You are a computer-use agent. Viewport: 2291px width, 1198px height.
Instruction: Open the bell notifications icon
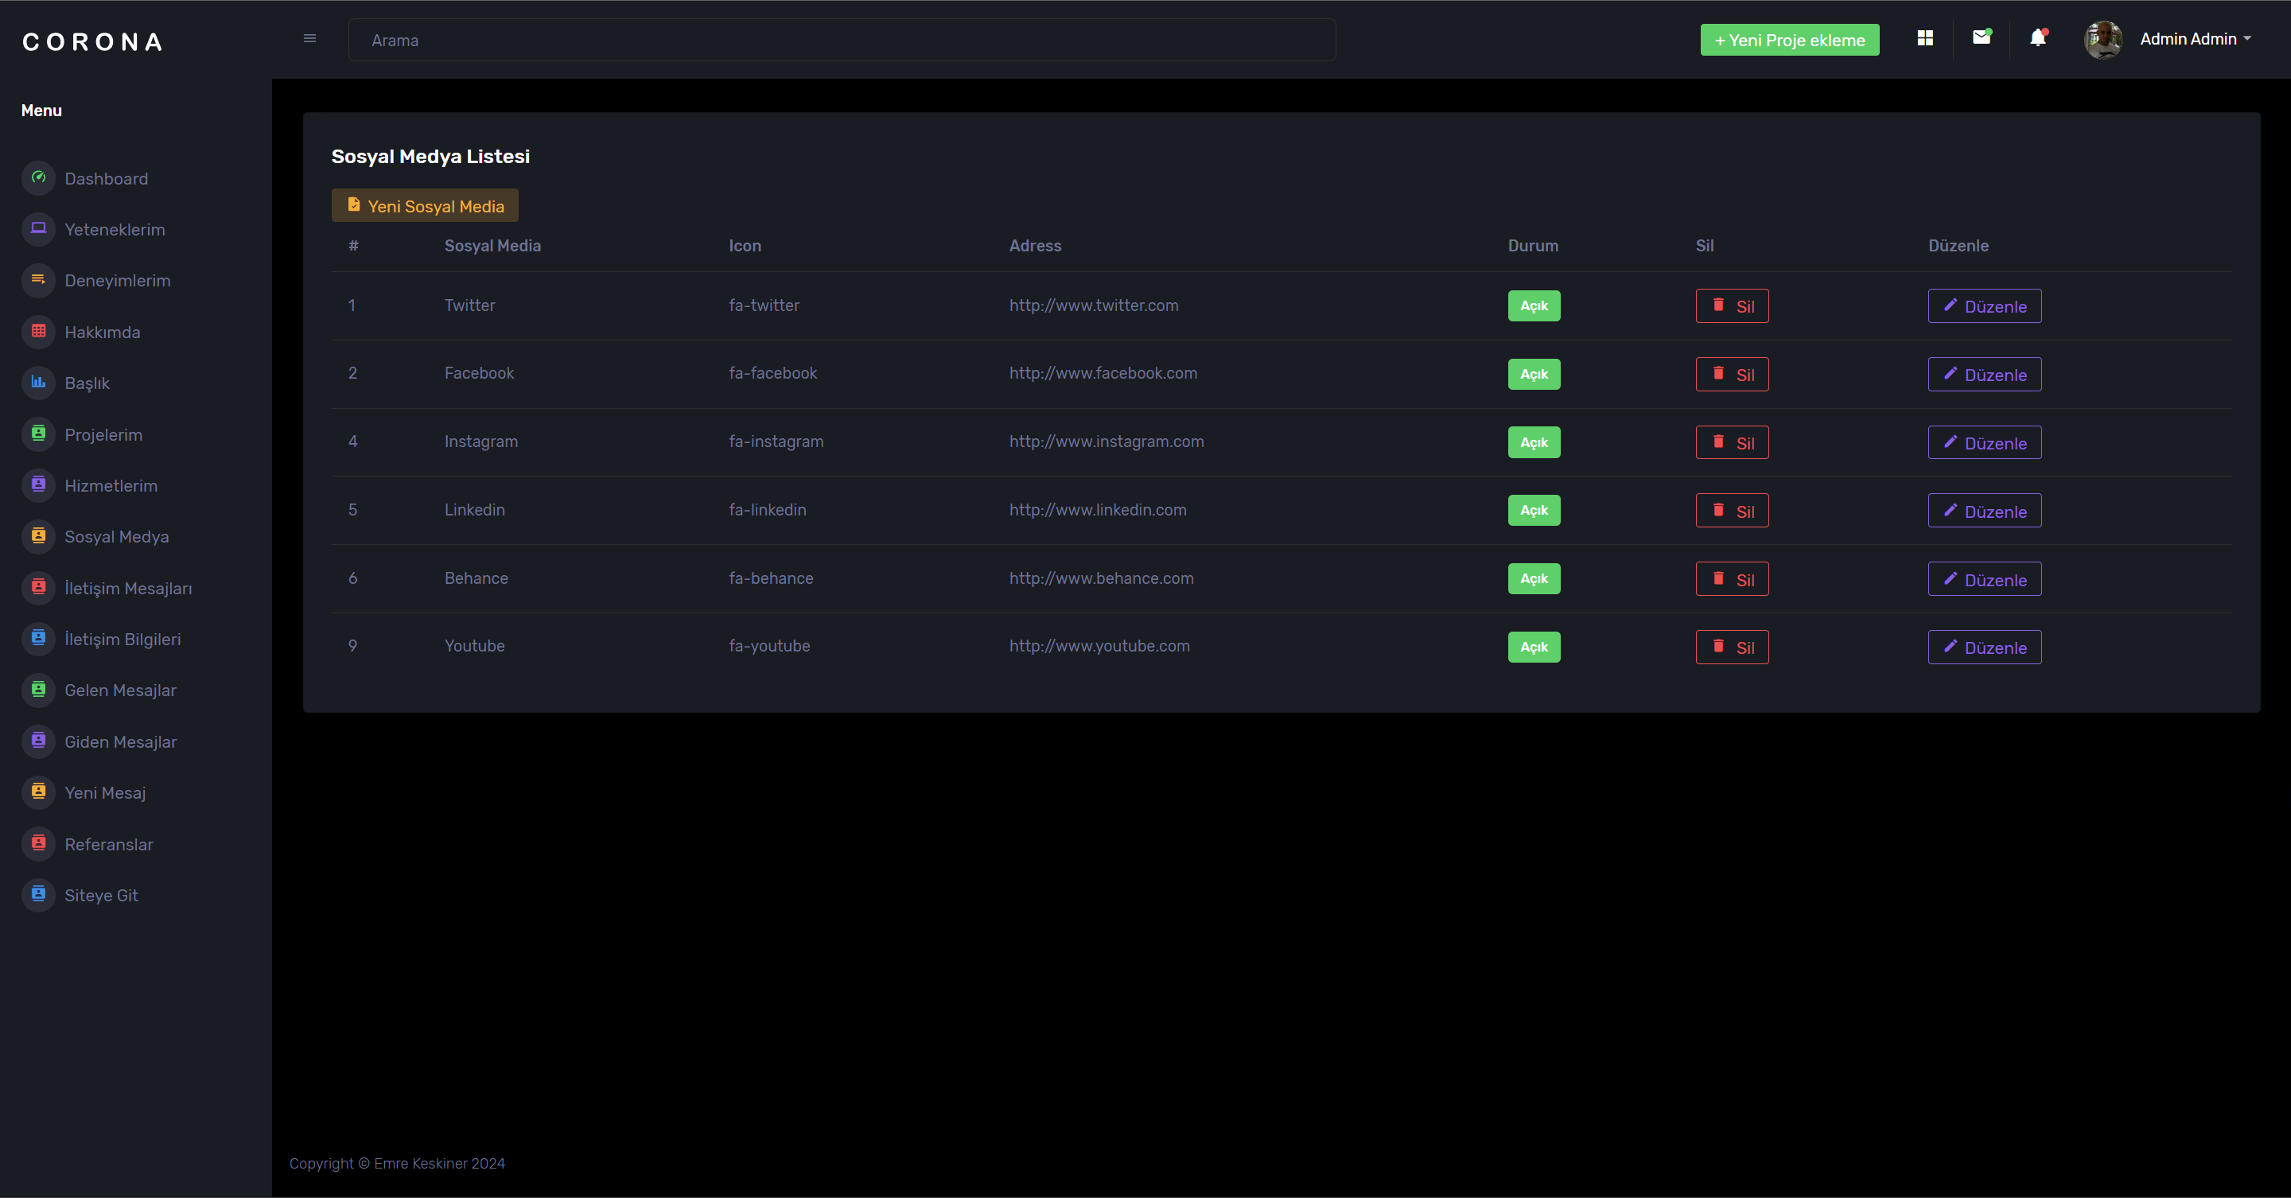click(x=2037, y=38)
